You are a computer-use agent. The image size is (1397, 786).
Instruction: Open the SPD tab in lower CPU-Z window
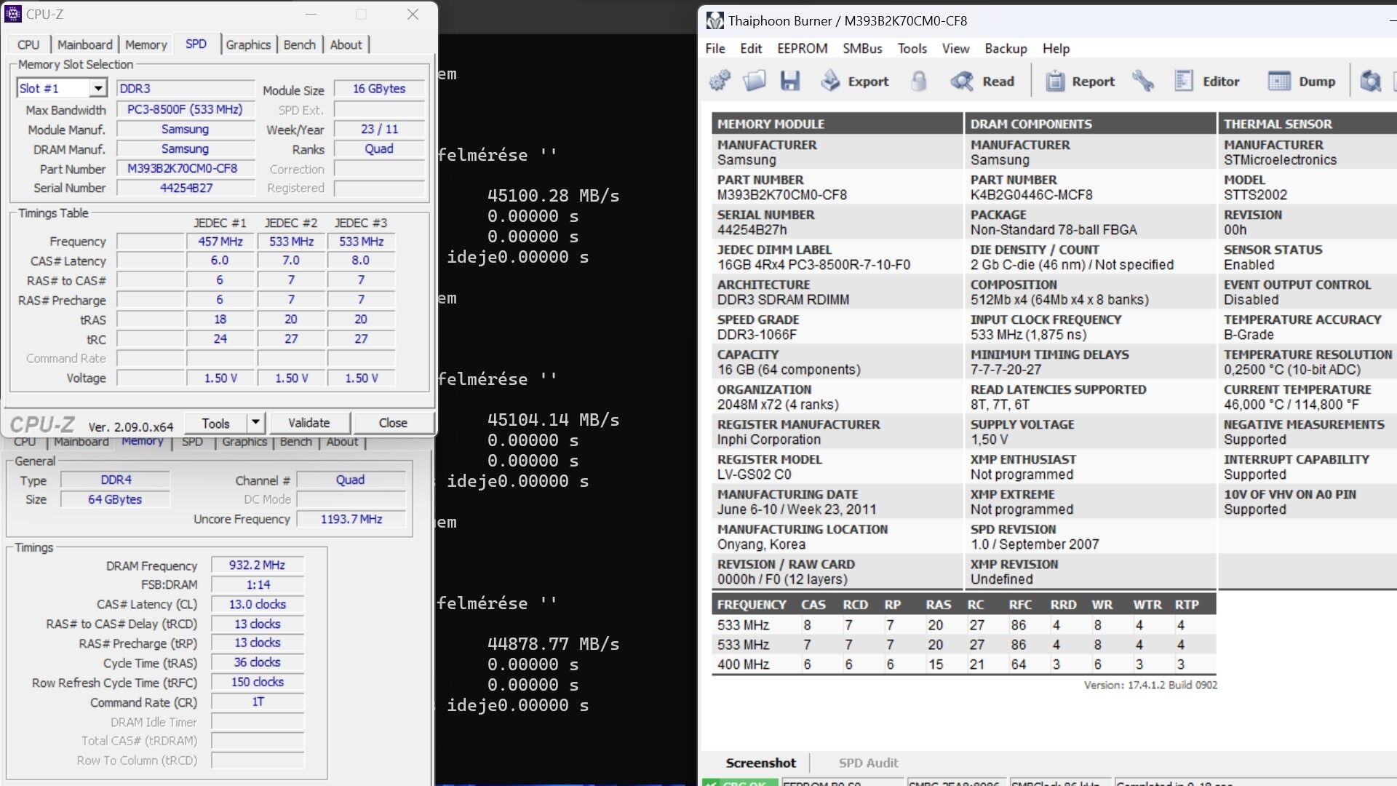(192, 442)
